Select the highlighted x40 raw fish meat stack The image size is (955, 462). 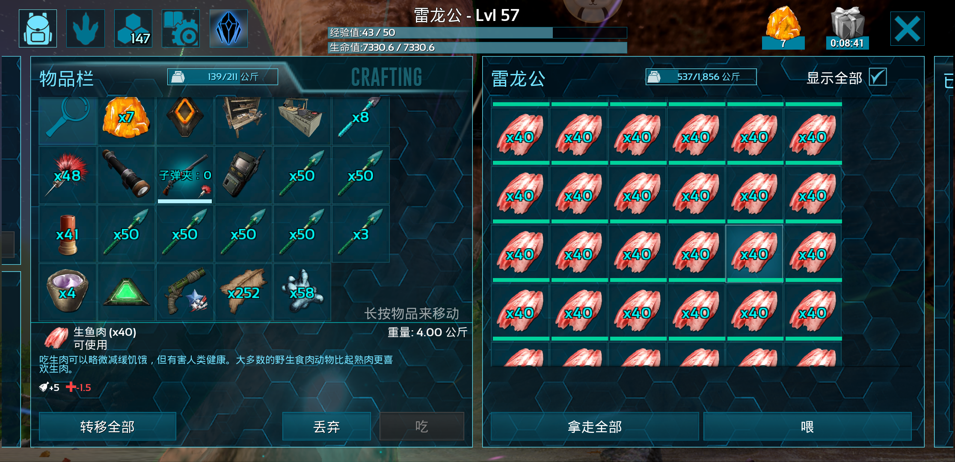point(755,253)
